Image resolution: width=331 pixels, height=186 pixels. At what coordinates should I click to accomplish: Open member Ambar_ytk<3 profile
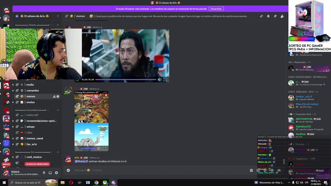pyautogui.click(x=304, y=97)
